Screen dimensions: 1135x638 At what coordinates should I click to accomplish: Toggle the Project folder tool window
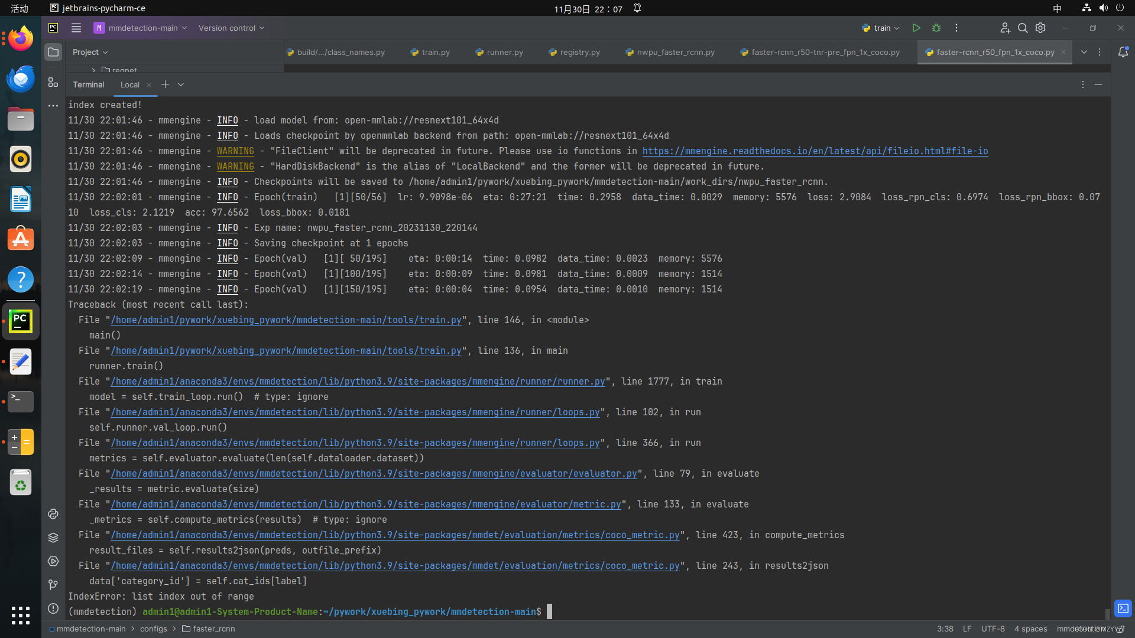coord(53,52)
